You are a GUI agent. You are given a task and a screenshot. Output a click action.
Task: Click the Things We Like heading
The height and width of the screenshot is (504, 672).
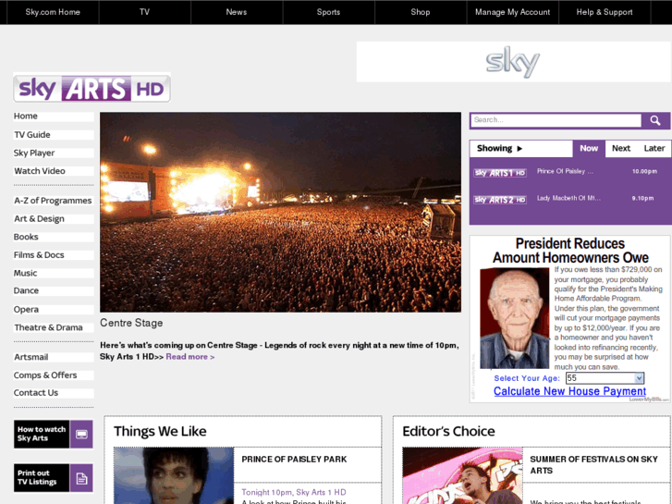pos(160,431)
